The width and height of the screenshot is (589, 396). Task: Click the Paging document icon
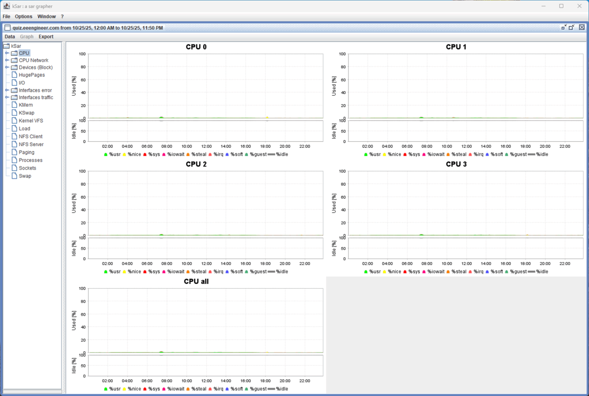tap(15, 152)
